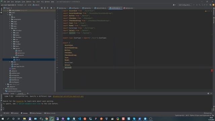Click the orange updates icon at top right
Screen dimensions: 215x121
[213, 5]
